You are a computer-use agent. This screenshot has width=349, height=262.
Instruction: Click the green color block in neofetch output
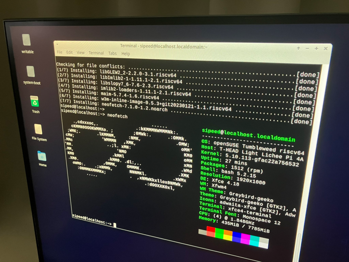pyautogui.click(x=219, y=233)
